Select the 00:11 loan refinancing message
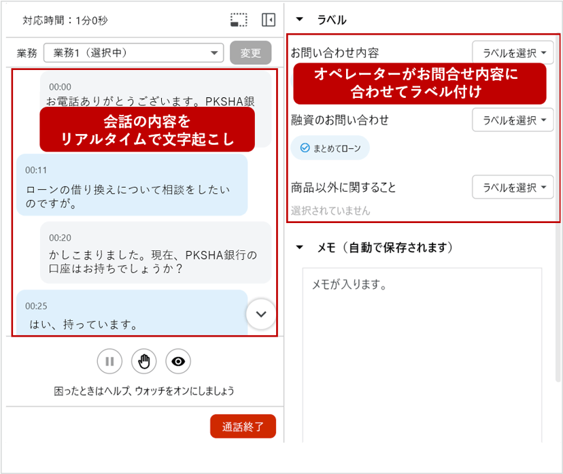 pyautogui.click(x=132, y=185)
